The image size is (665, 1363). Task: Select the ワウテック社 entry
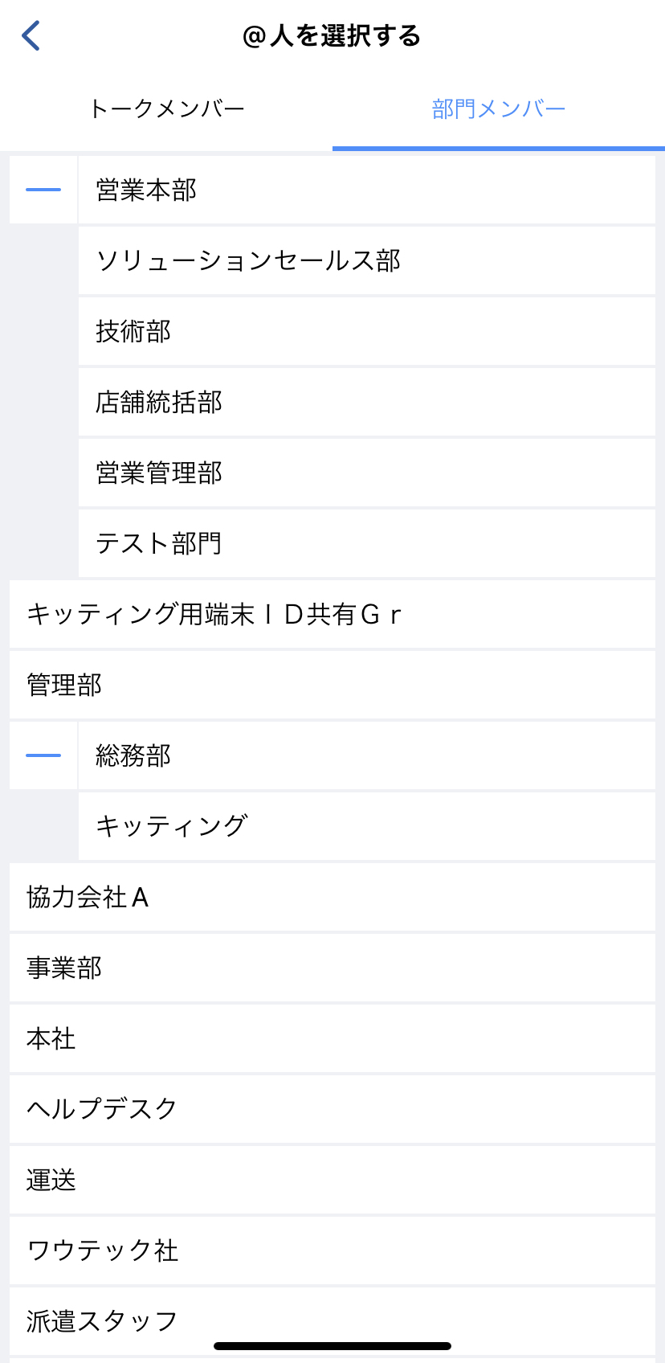[x=332, y=1250]
